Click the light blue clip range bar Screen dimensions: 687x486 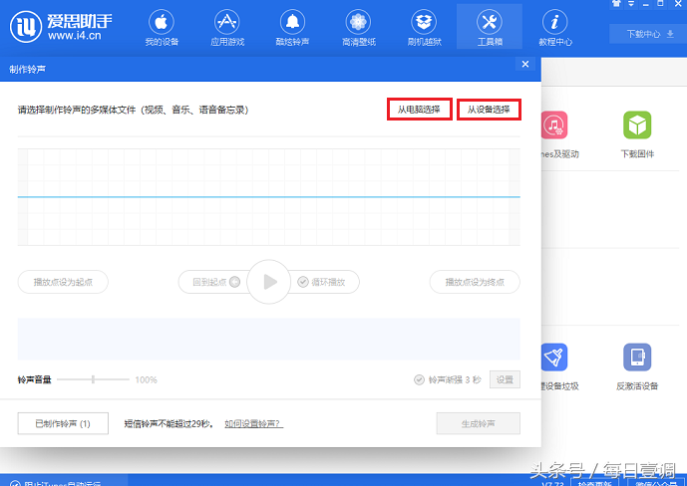[x=268, y=339]
